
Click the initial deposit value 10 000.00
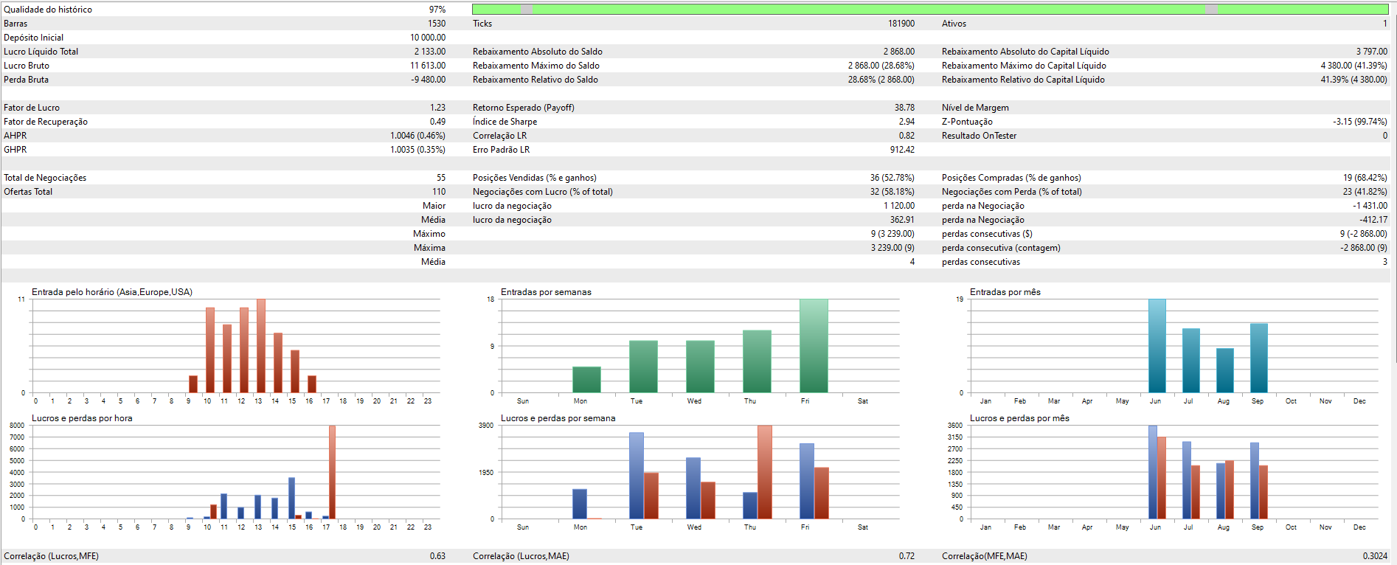[x=428, y=38]
